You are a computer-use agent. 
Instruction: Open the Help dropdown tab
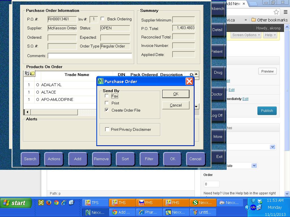[x=270, y=35]
